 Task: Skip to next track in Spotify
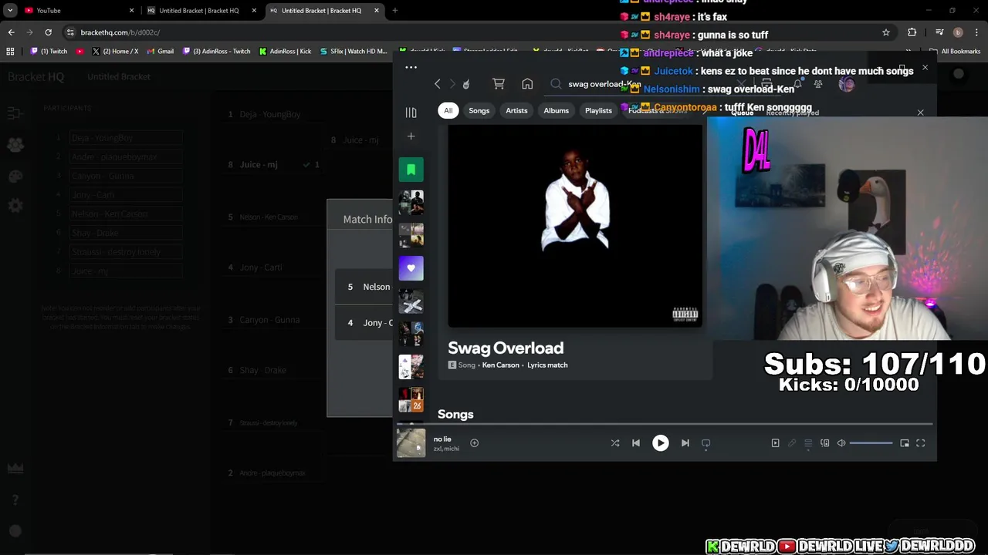coord(685,443)
